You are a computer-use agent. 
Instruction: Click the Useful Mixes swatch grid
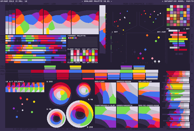(178, 15)
